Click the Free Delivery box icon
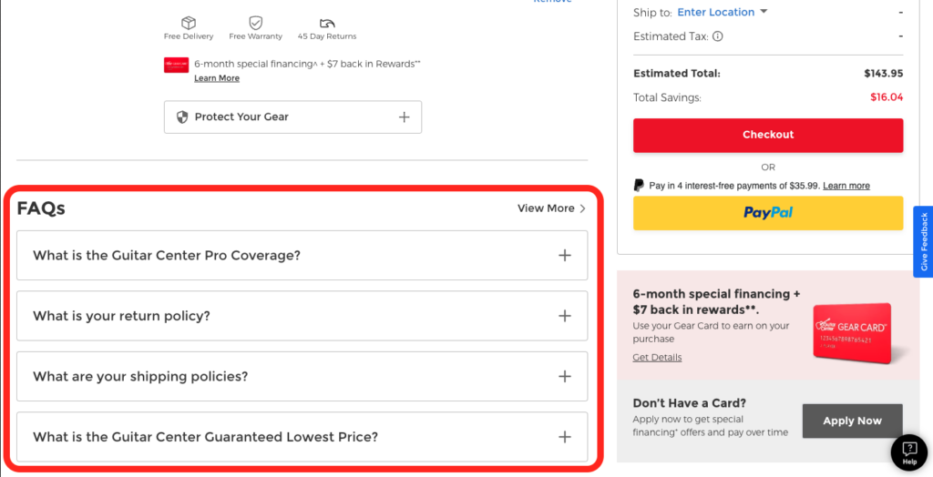Image resolution: width=933 pixels, height=477 pixels. 189,23
